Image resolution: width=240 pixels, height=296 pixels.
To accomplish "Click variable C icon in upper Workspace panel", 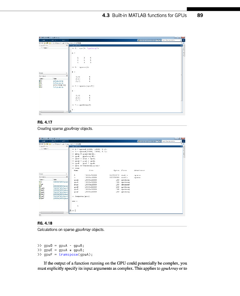I will tap(40, 85).
